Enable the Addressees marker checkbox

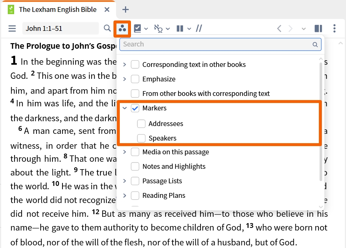pos(141,124)
